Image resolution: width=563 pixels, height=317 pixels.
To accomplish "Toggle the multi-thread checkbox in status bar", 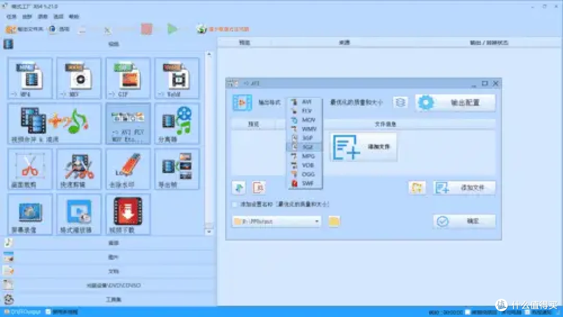I will click(48, 312).
